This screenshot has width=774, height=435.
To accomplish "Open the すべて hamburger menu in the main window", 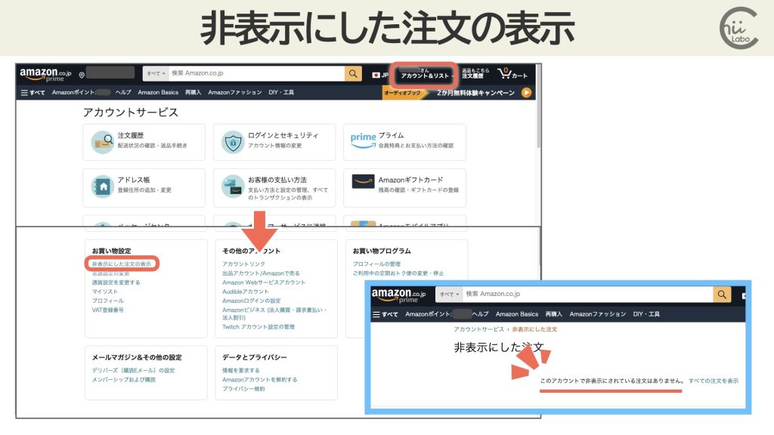I will coord(33,92).
